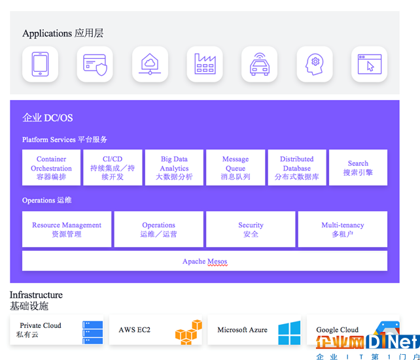Screen dimensions: 420x360
Task: Click the Resource Management box
Action: click(x=67, y=229)
